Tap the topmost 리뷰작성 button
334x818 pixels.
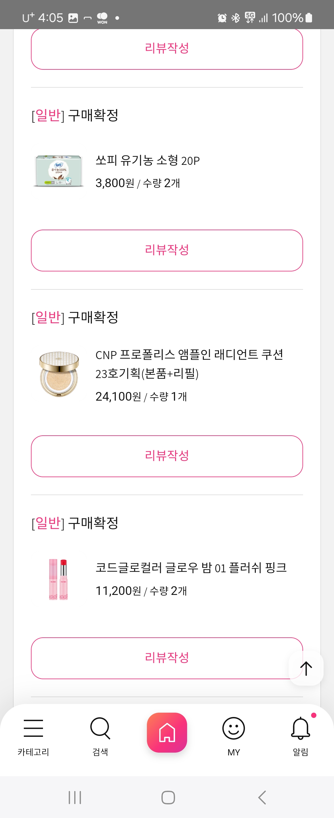[x=167, y=49]
